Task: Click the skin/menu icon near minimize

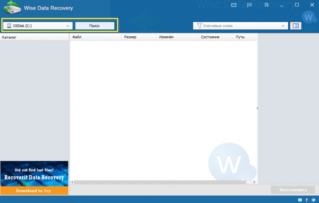Action: 266,5
